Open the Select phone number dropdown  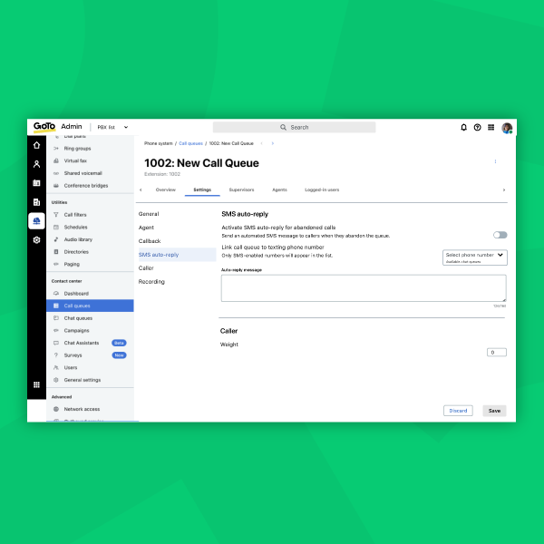point(474,257)
